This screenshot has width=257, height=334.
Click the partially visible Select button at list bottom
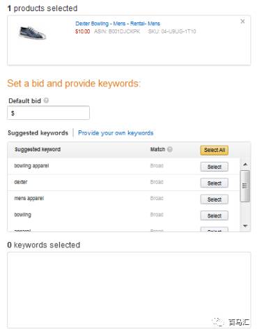point(214,229)
